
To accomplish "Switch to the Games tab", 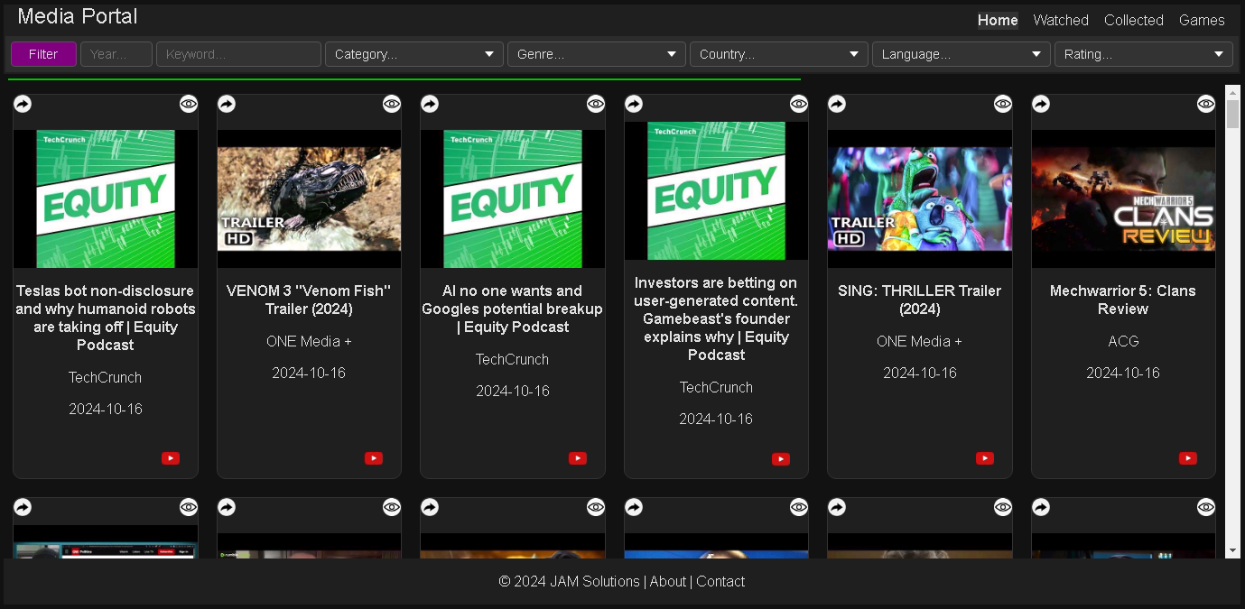I will point(1202,20).
